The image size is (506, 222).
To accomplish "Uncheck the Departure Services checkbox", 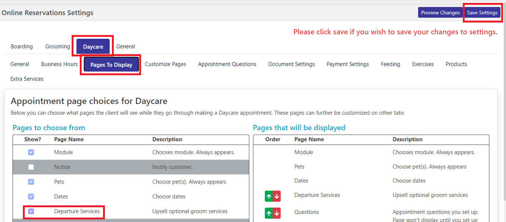I will 31,211.
